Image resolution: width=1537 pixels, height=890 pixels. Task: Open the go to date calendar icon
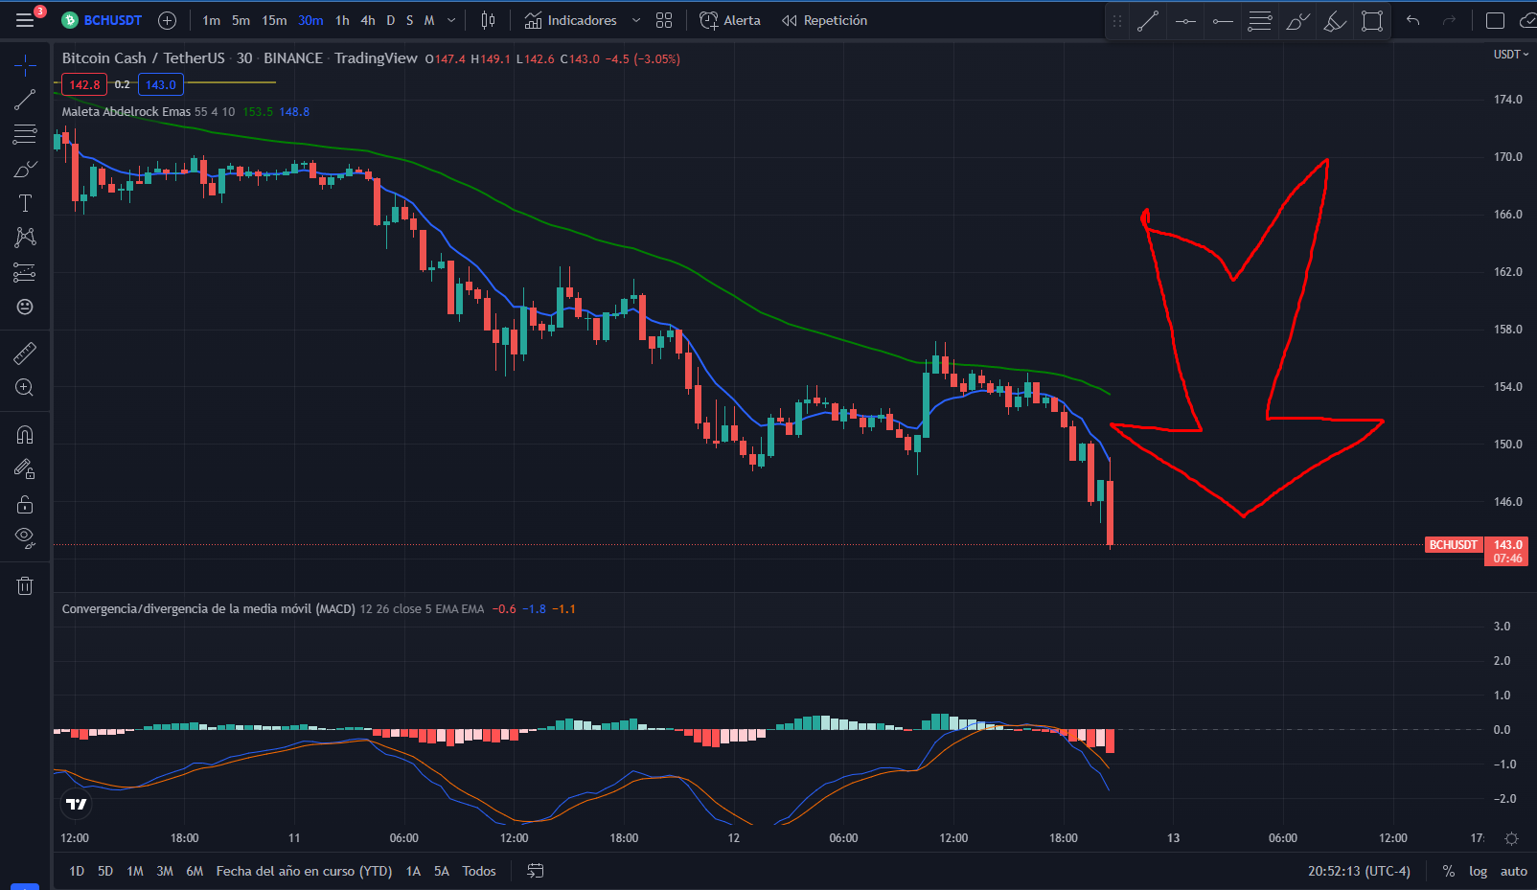pos(536,871)
